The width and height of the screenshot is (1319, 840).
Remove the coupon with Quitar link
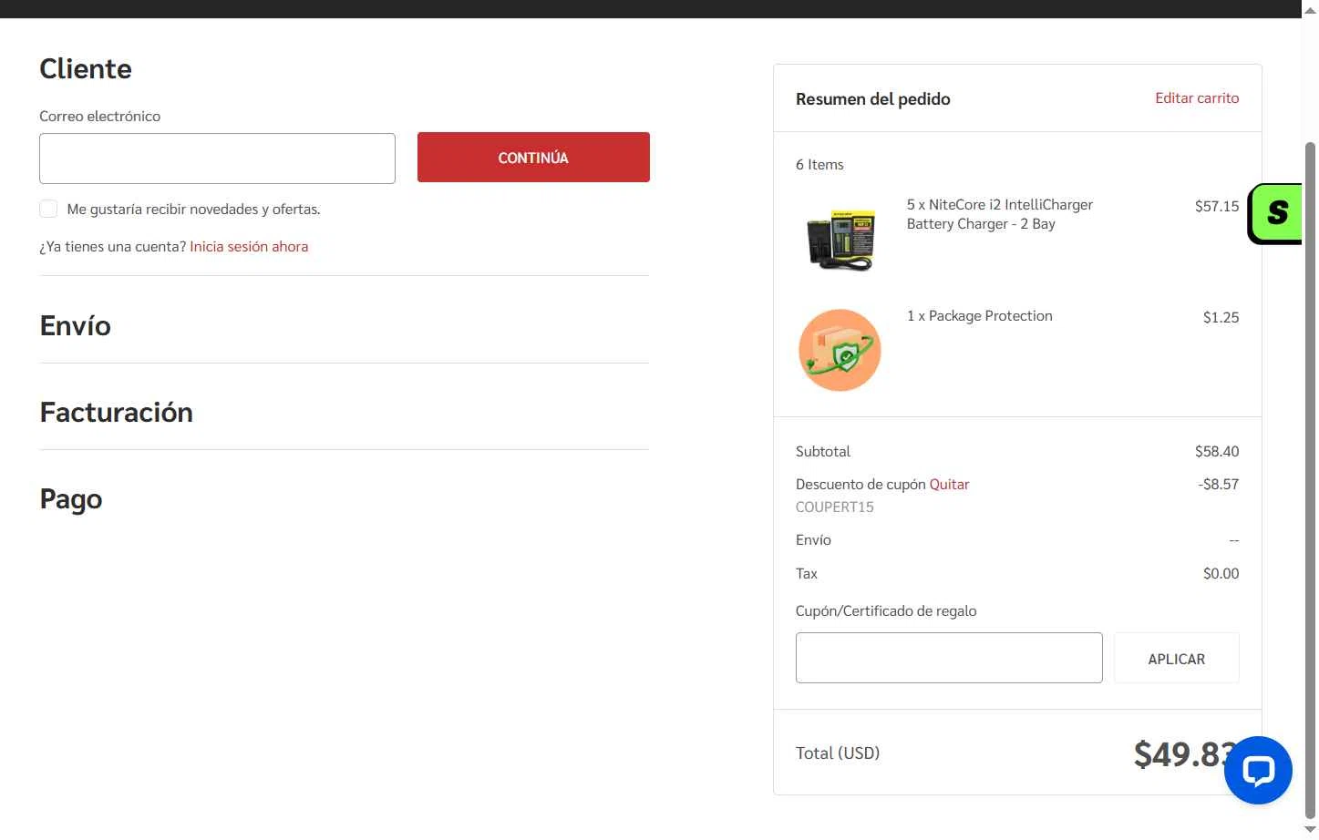949,485
